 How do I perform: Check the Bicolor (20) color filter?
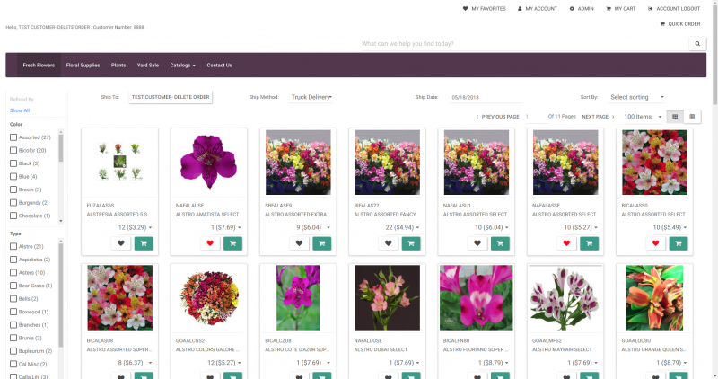click(13, 150)
